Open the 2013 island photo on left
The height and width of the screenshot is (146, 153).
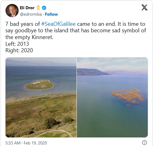(x=41, y=97)
